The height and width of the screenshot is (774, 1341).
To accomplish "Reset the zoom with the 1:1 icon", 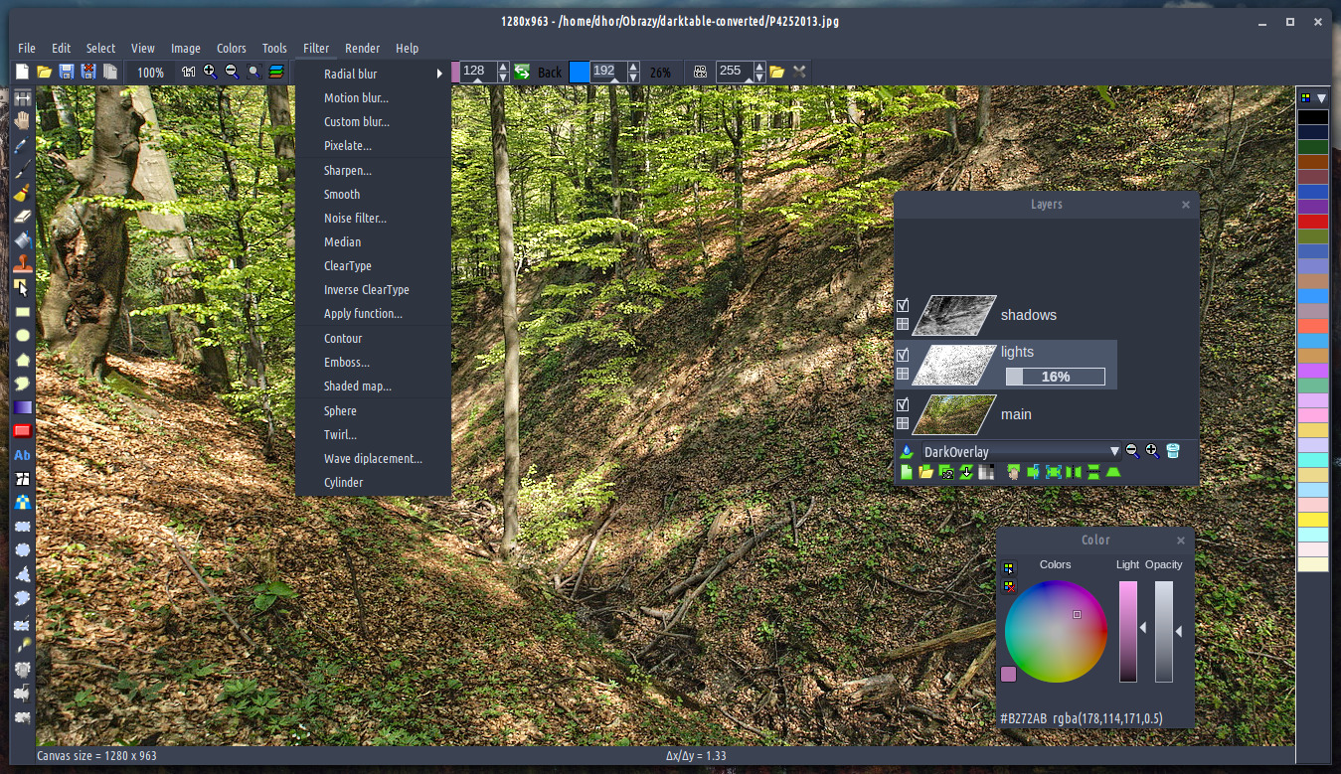I will (x=188, y=72).
